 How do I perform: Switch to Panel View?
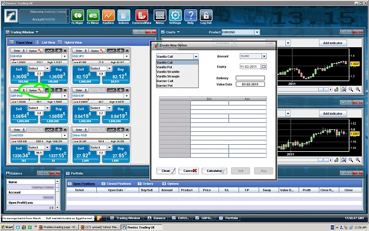point(24,43)
